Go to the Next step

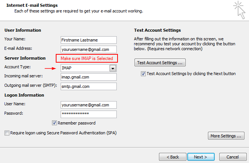click(x=201, y=157)
